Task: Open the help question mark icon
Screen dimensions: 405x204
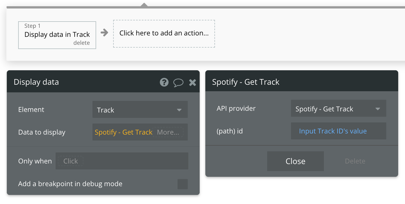Action: (164, 82)
